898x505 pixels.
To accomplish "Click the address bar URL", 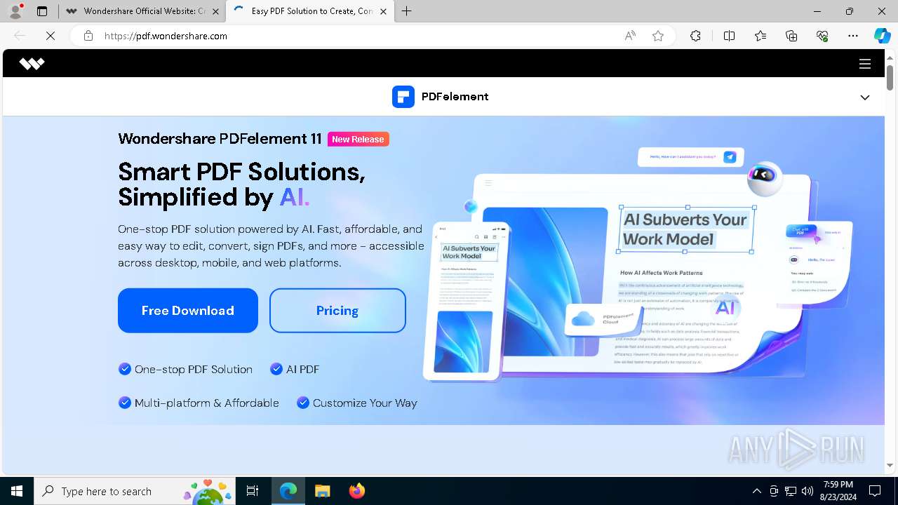I will (166, 36).
